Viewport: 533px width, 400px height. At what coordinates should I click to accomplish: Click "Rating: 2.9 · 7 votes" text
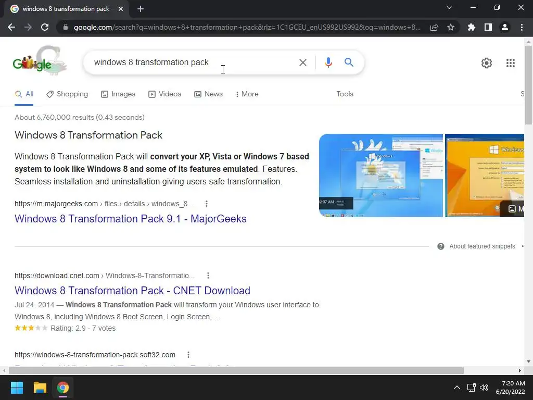click(83, 328)
